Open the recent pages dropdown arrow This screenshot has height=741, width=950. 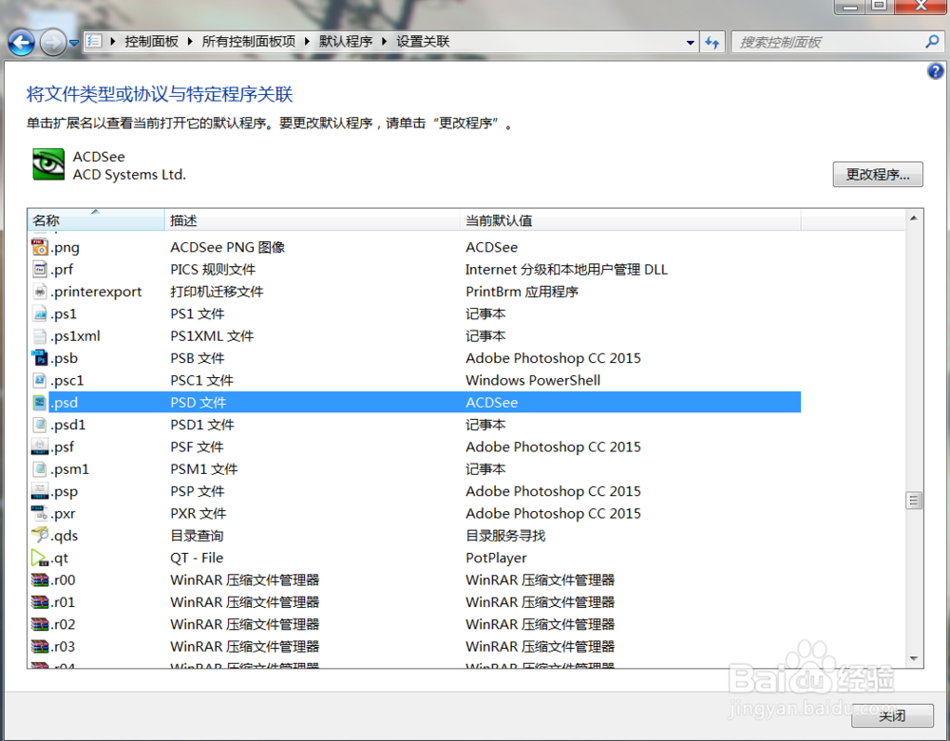point(74,43)
